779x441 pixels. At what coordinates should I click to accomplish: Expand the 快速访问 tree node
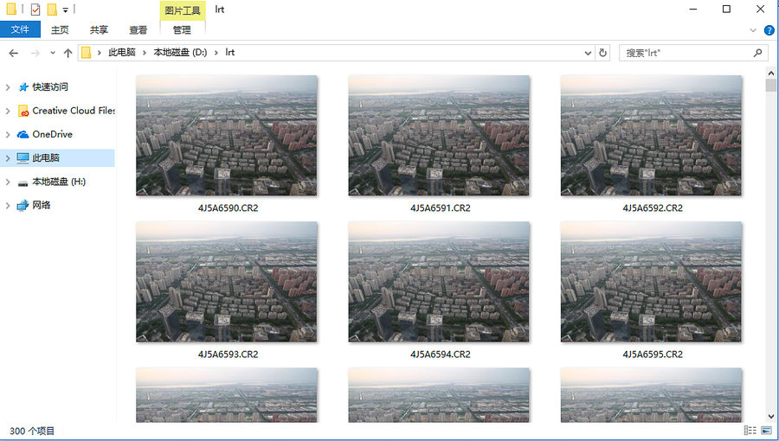[8, 87]
